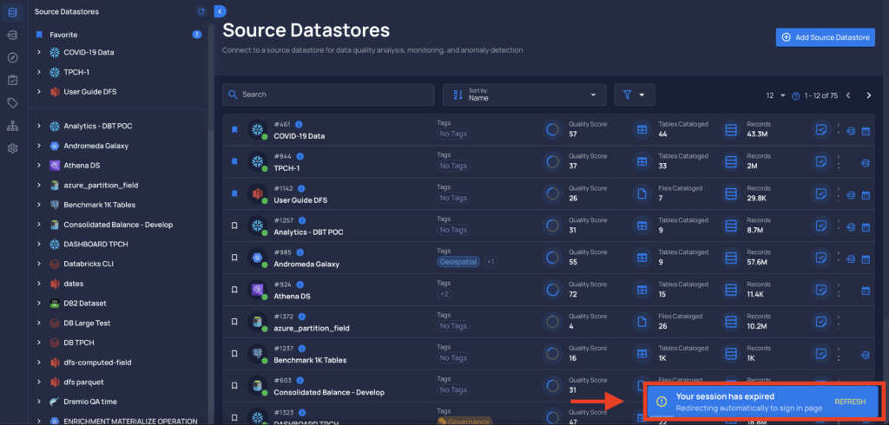Select dfs parquet in sidebar tree
This screenshot has width=889, height=425.
[83, 382]
